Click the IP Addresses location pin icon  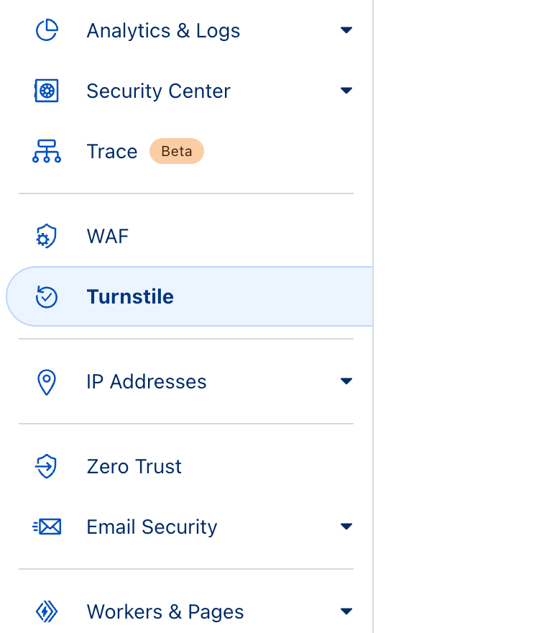click(47, 382)
